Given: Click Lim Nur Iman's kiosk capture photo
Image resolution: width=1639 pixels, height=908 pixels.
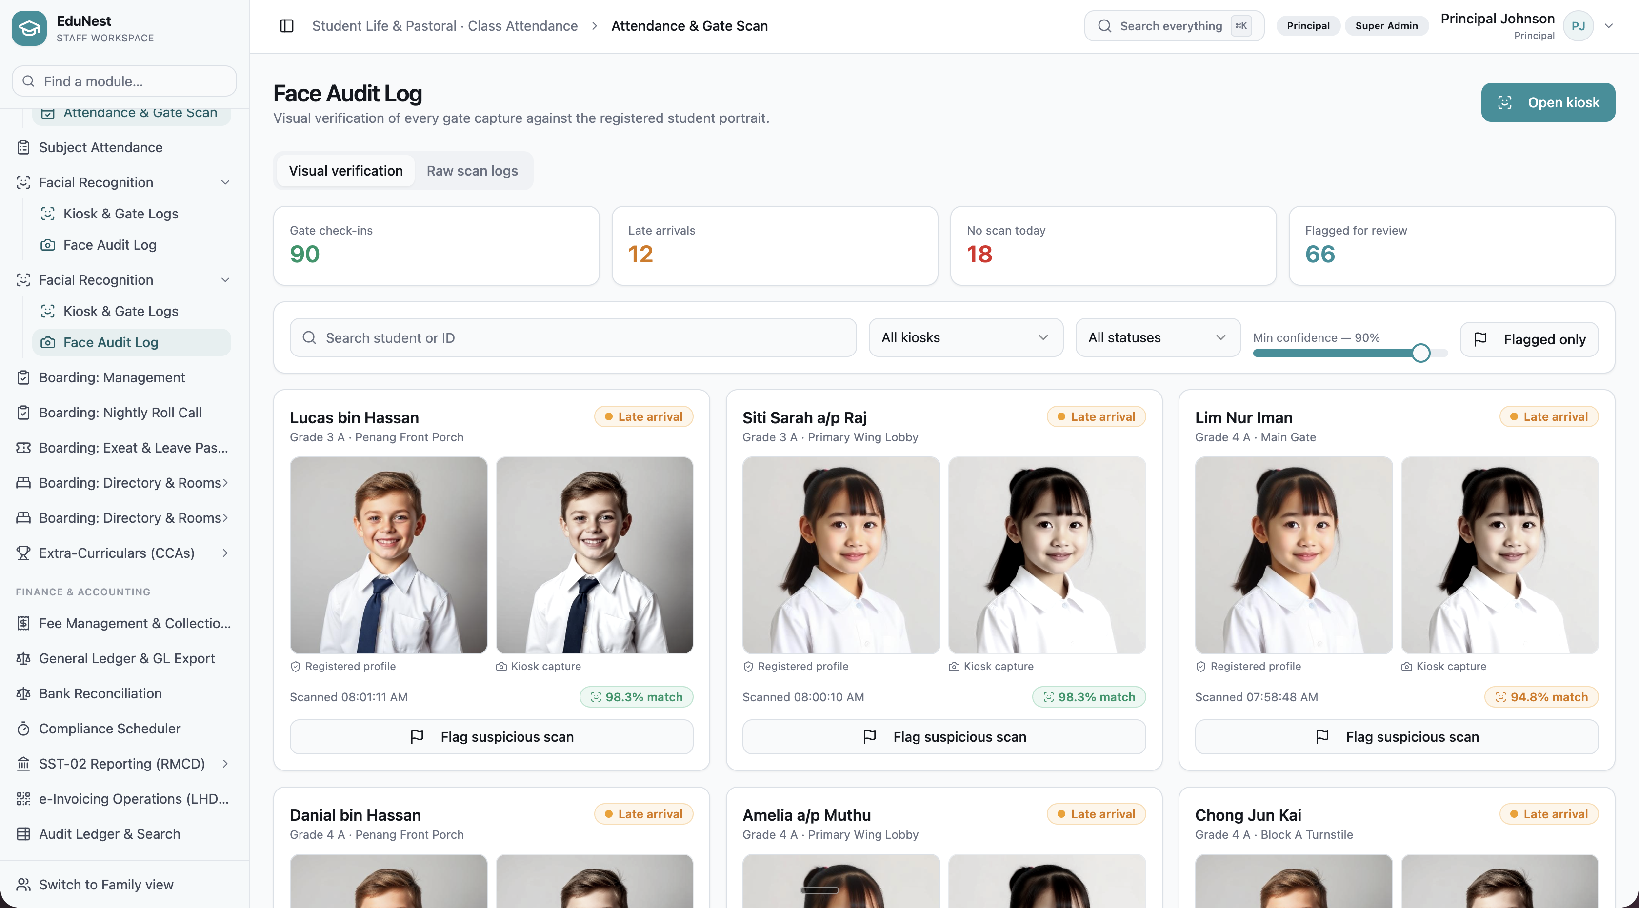Looking at the screenshot, I should tap(1499, 555).
